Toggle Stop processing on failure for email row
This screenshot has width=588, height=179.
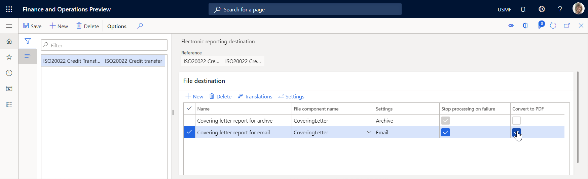click(445, 132)
